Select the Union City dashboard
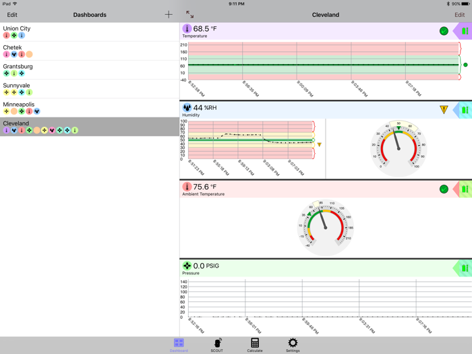The width and height of the screenshot is (472, 354). coord(90,32)
